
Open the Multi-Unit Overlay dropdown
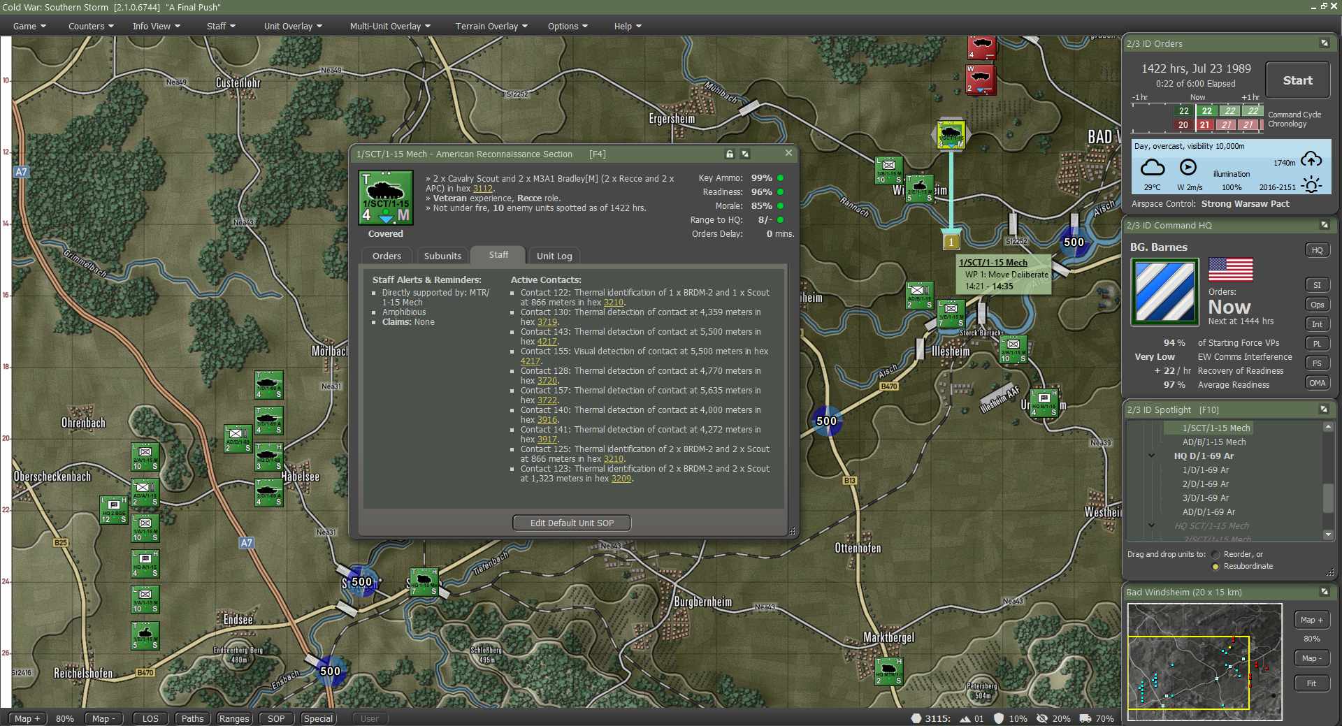coord(390,26)
